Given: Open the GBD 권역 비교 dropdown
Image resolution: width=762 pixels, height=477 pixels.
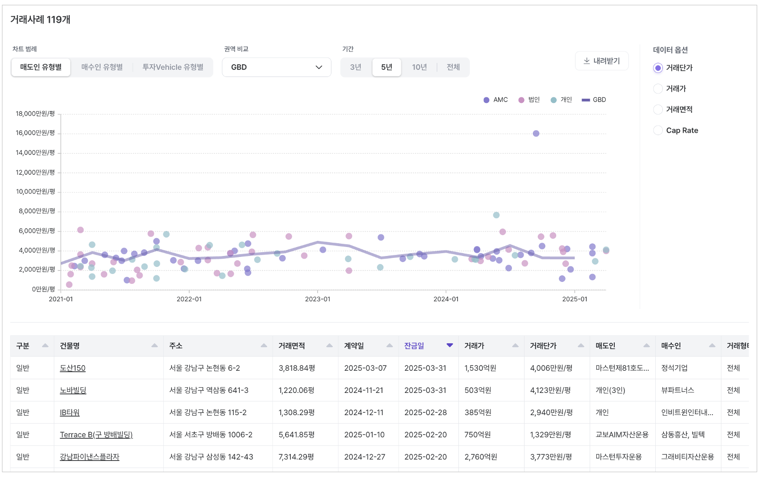Looking at the screenshot, I should (276, 67).
